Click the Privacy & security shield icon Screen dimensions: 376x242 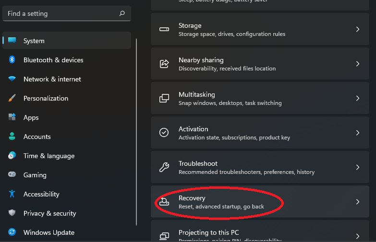pos(12,213)
